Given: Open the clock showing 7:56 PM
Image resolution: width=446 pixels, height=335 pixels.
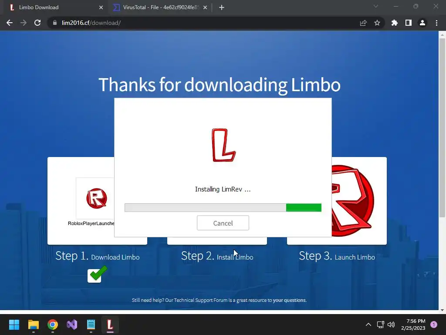Looking at the screenshot, I should point(413,325).
